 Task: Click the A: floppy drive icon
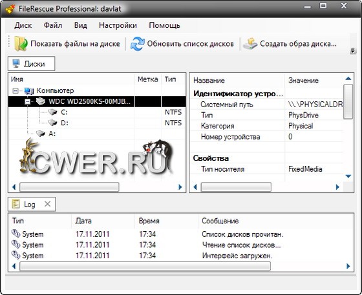40,134
